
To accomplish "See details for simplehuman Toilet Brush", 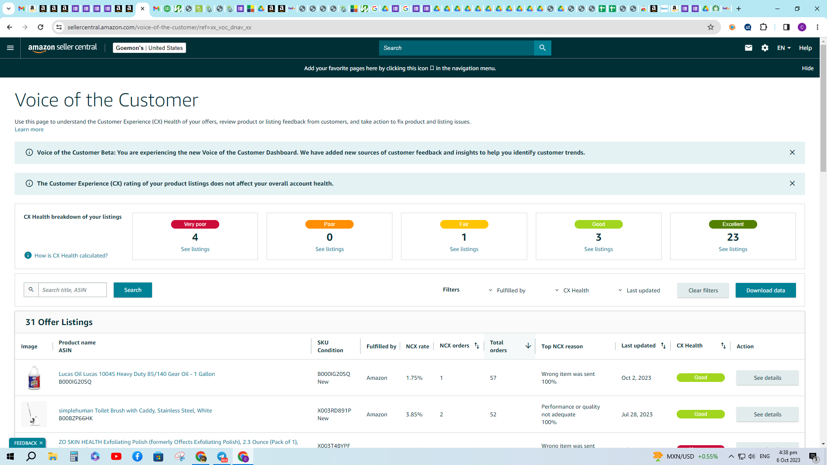I will pyautogui.click(x=767, y=414).
